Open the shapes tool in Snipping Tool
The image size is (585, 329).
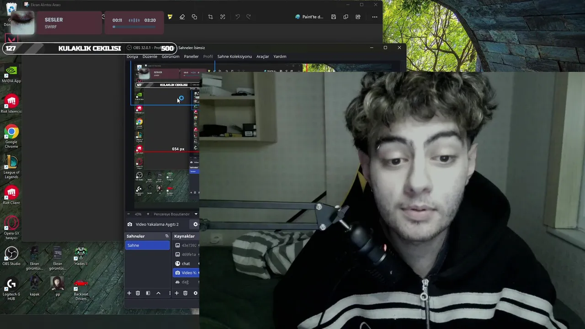pos(194,17)
